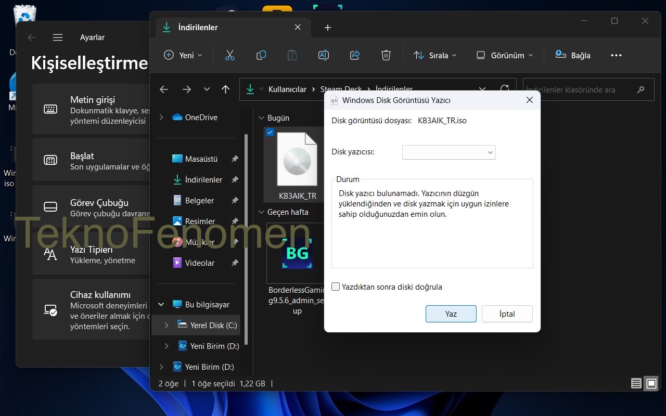This screenshot has height=416, width=666.
Task: Select the KB3AIK_TR disc image file
Action: click(297, 164)
